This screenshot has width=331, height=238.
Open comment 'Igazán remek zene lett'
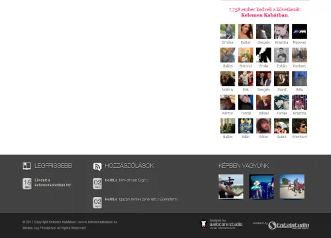click(x=148, y=200)
